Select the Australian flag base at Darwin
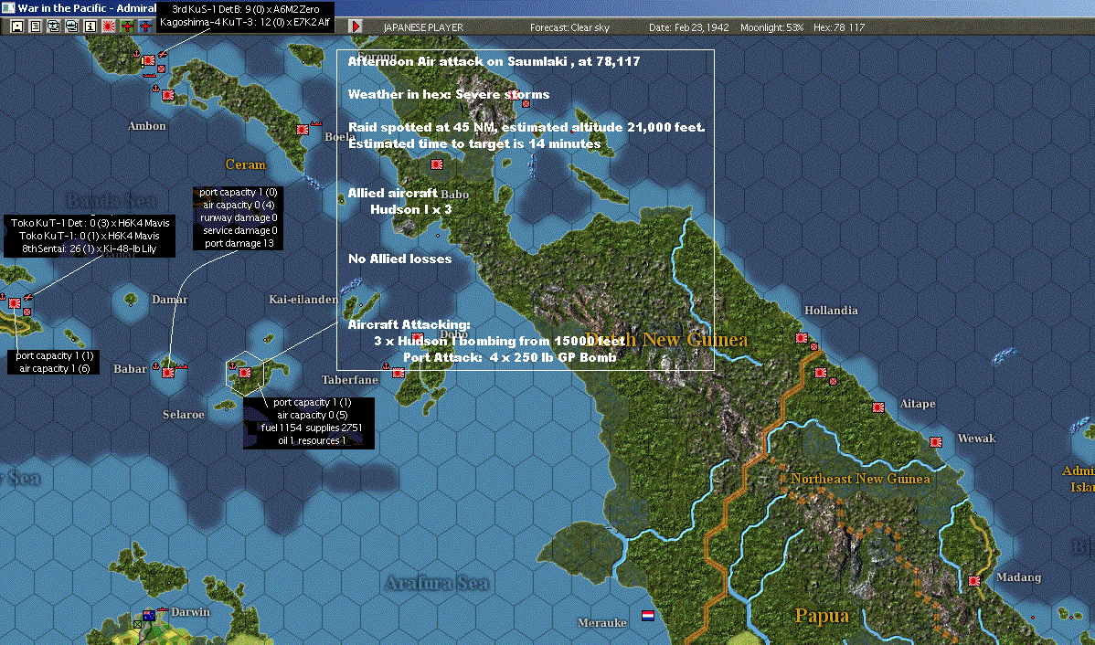 tap(149, 616)
